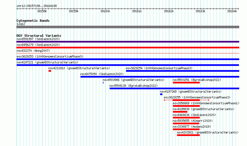Screen dimensions: 247x146
Task: Click the thick red nsv6456279 variant bar
Action: pyautogui.click(x=128, y=48)
